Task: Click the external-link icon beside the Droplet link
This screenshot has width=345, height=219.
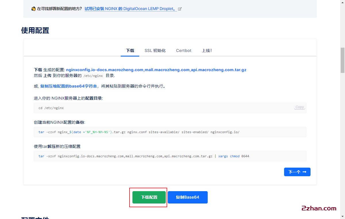Action: coord(180,9)
